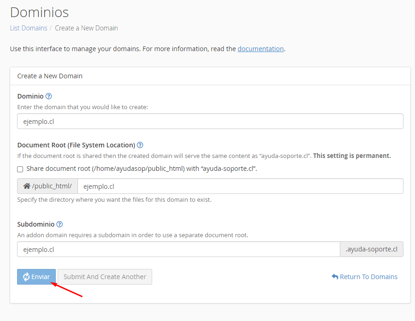The width and height of the screenshot is (415, 321).
Task: Open the Document Root help icon
Action: (140, 145)
